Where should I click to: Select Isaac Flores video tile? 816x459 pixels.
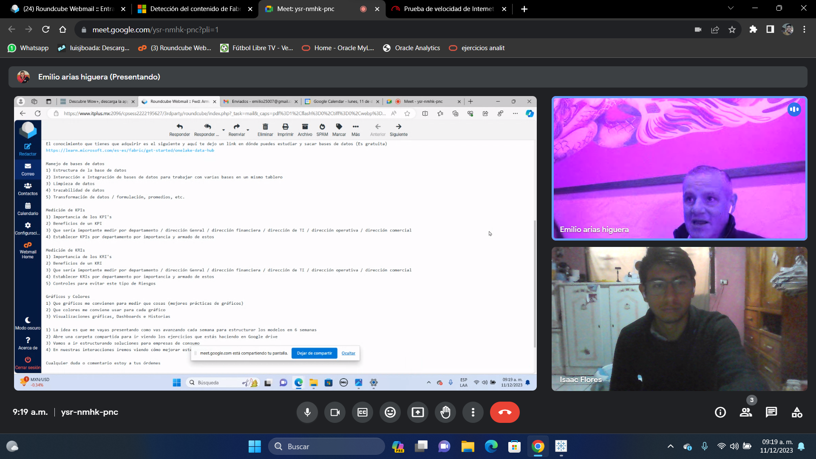click(679, 319)
